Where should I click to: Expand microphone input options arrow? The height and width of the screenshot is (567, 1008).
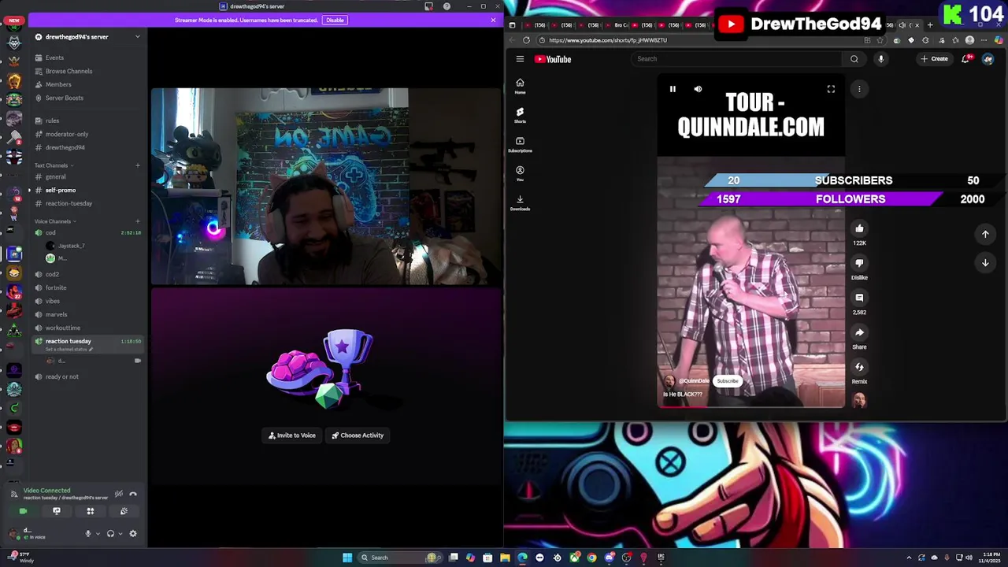pyautogui.click(x=98, y=534)
